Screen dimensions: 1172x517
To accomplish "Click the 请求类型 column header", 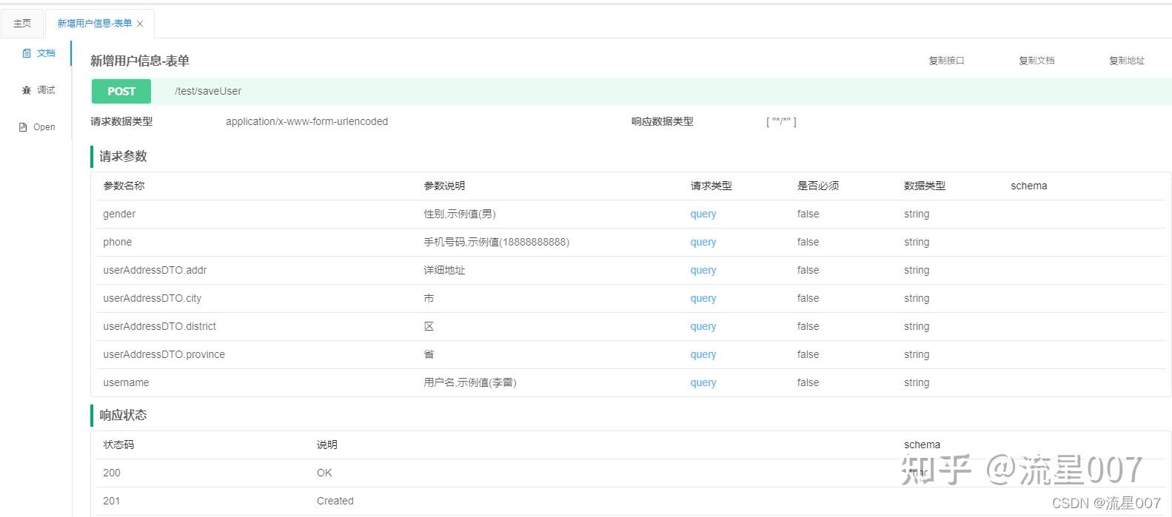I will point(711,186).
